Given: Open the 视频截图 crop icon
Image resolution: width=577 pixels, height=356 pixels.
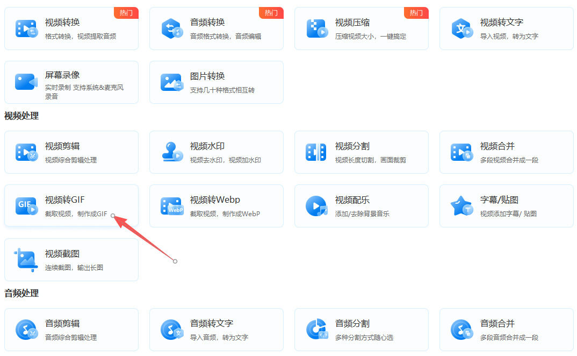Looking at the screenshot, I should 26,260.
